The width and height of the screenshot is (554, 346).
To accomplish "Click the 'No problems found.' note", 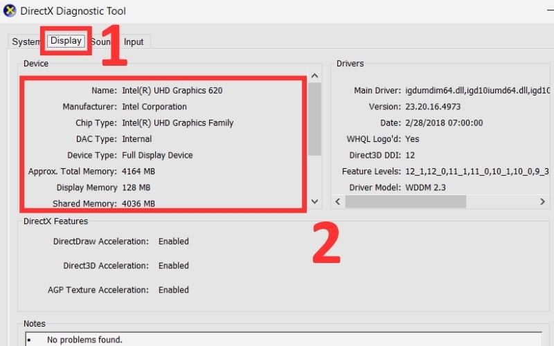I will (84, 340).
